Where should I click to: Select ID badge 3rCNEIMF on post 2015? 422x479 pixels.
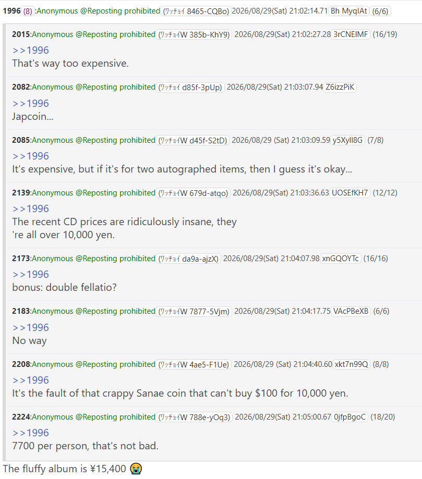[x=351, y=34]
